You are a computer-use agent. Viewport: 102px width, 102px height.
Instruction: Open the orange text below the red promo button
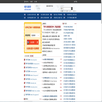pos(33,48)
